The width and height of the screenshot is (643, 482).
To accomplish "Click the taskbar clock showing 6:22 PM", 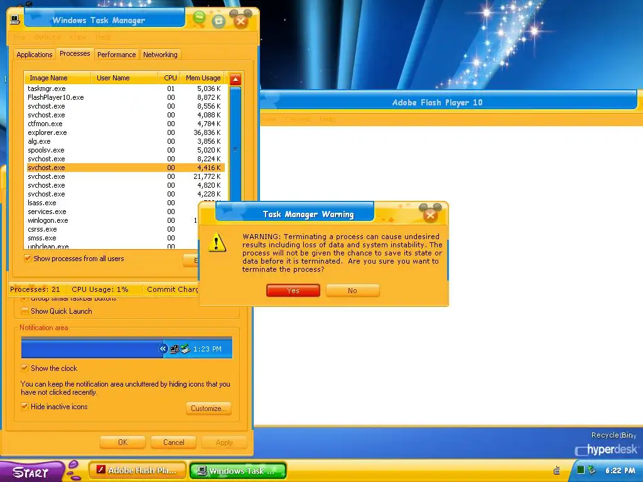I will tap(620, 471).
